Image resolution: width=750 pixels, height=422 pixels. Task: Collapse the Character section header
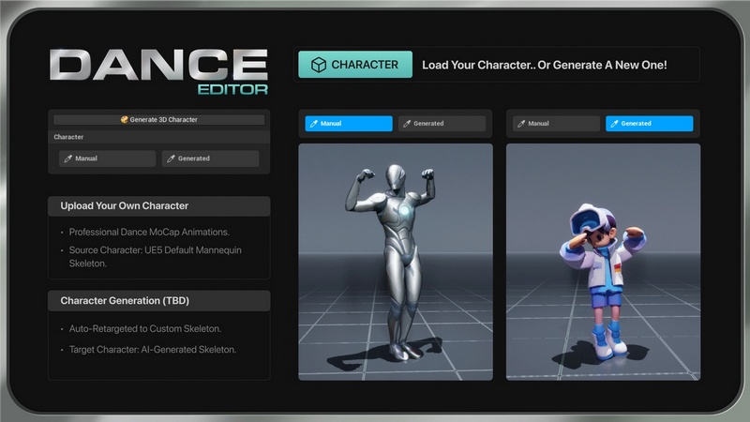[x=158, y=137]
